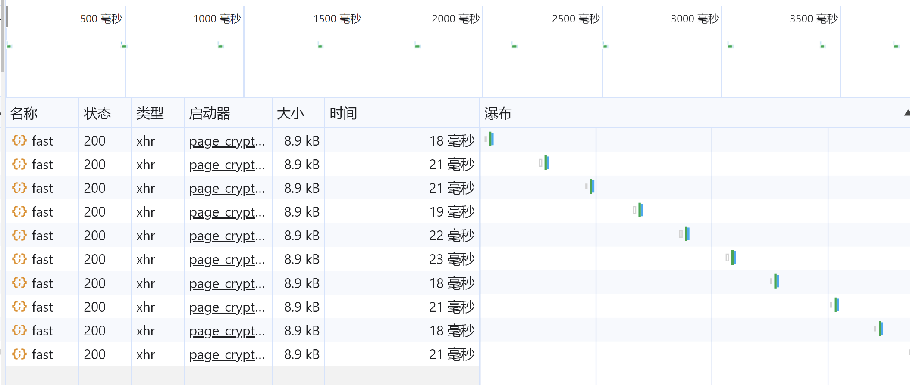Click the XHR icon in the 19 毫秒 row
910x385 pixels.
click(19, 211)
